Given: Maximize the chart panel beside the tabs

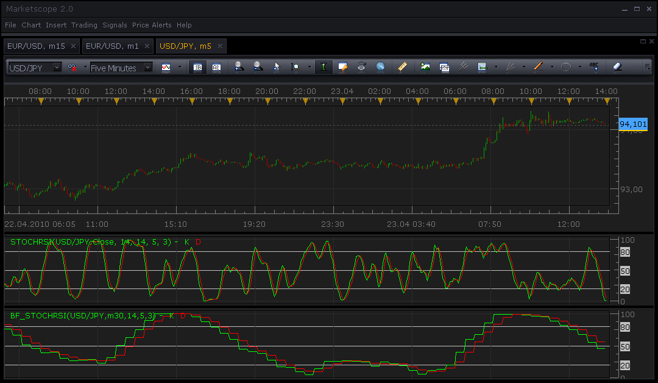Looking at the screenshot, I should 643,41.
